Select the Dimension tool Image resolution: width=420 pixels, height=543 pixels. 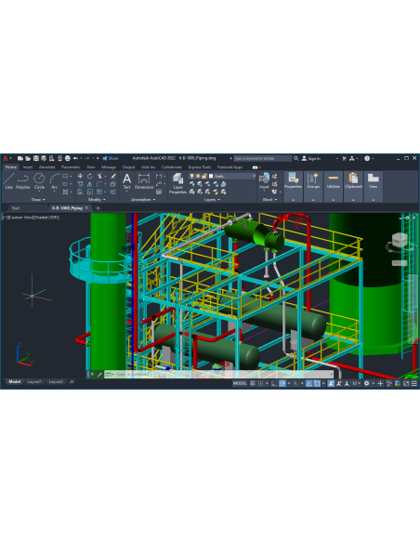pos(144,181)
